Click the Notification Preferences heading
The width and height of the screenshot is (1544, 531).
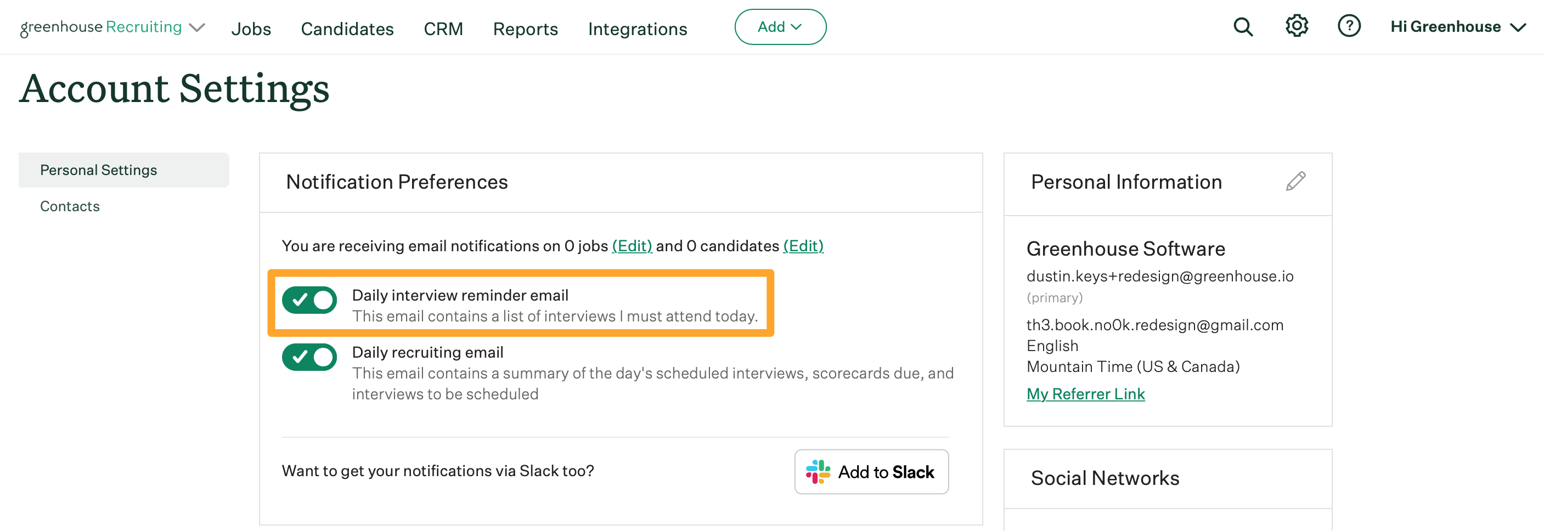(x=397, y=182)
